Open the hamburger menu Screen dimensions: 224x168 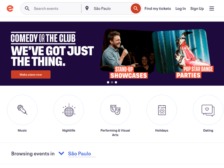pyautogui.click(x=211, y=8)
